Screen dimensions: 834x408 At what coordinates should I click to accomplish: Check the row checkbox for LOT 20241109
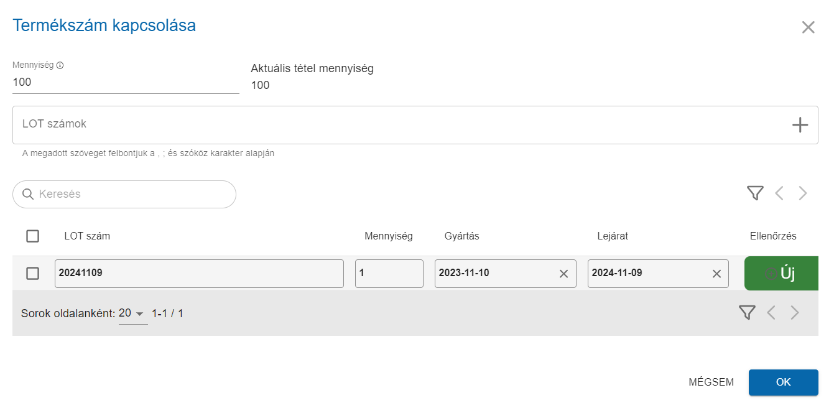point(33,274)
